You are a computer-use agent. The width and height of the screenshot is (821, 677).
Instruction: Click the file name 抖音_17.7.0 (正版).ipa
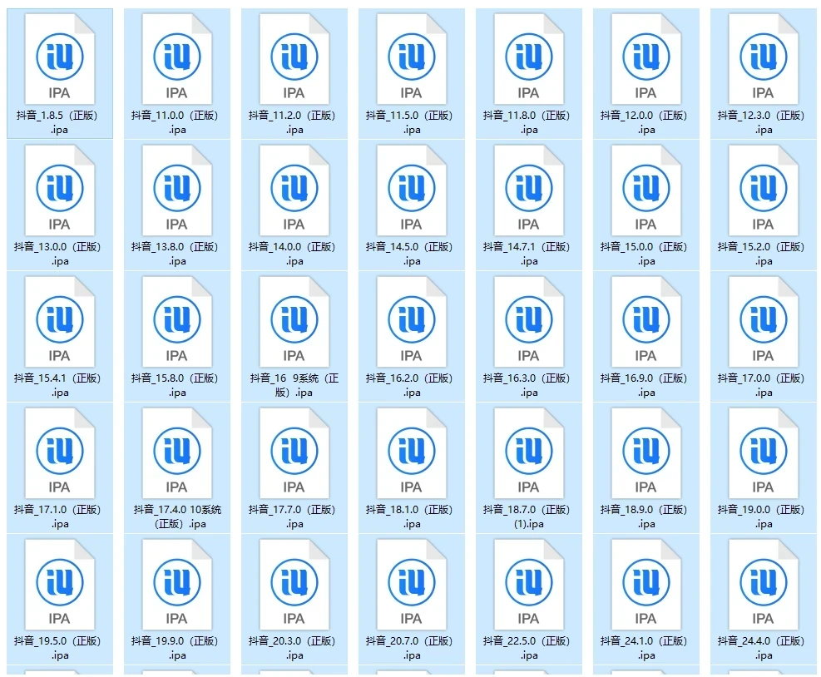coord(292,516)
